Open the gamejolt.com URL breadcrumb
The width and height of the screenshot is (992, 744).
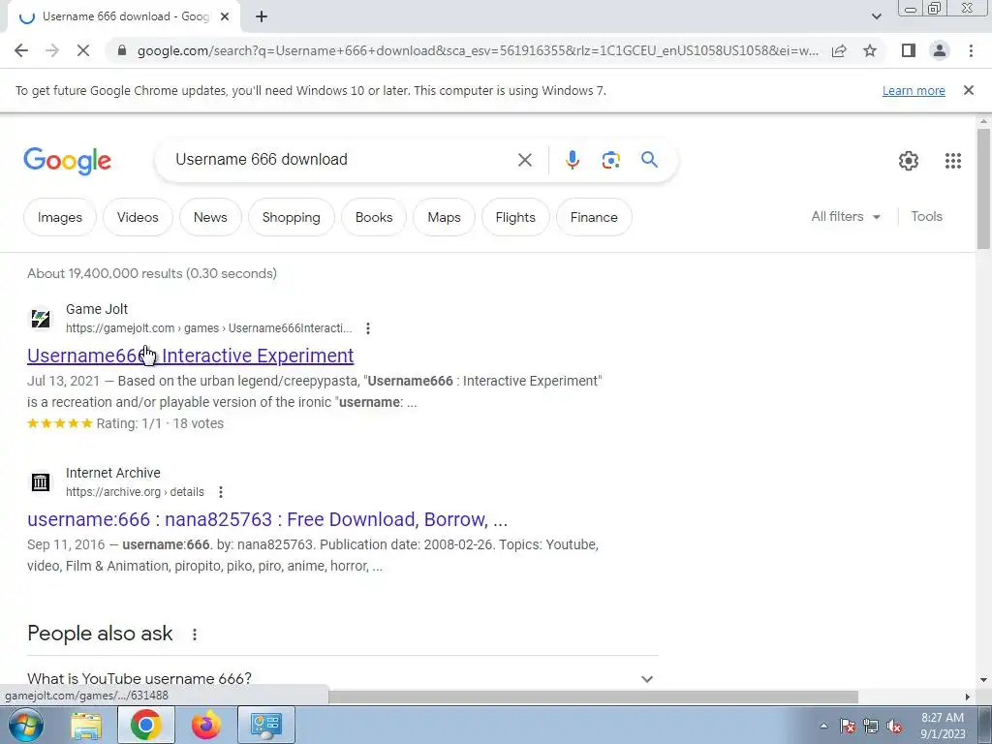[x=209, y=328]
